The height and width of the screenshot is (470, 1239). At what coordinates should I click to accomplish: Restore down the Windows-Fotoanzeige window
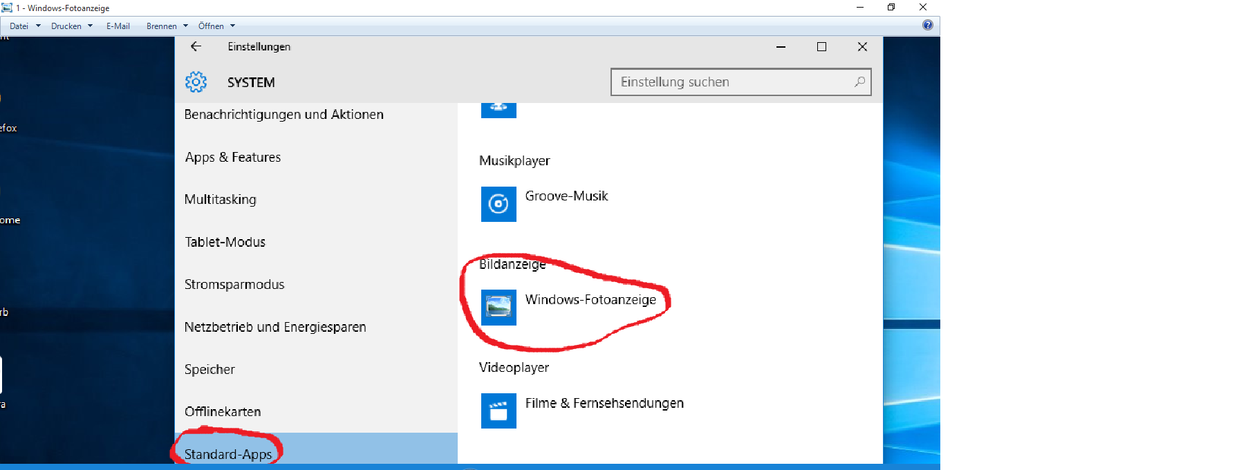coord(891,7)
